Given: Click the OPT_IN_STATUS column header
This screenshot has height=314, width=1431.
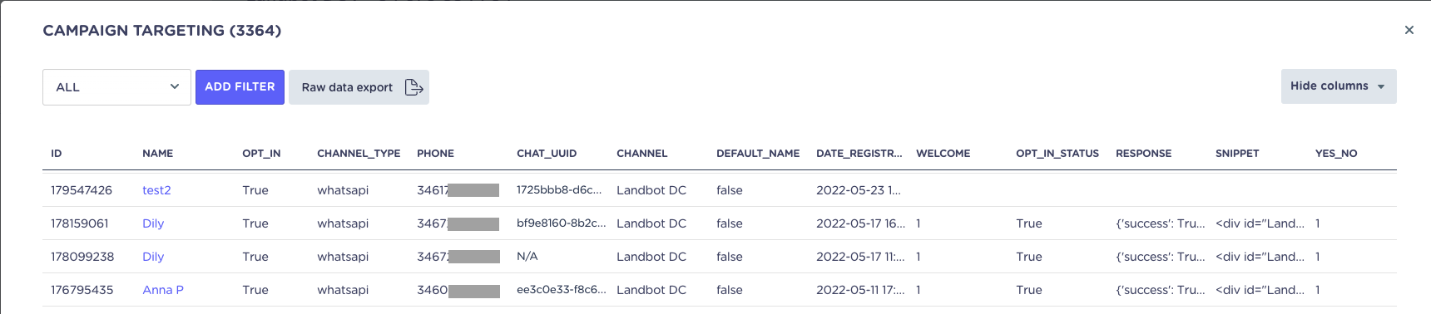Looking at the screenshot, I should [x=1057, y=154].
